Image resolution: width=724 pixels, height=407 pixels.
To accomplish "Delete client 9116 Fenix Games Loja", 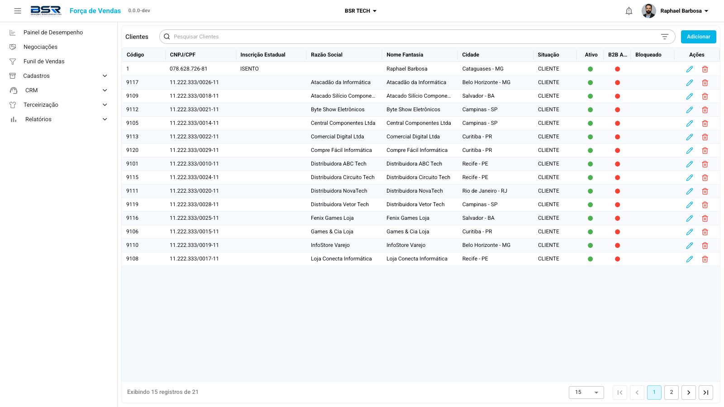I will (705, 218).
